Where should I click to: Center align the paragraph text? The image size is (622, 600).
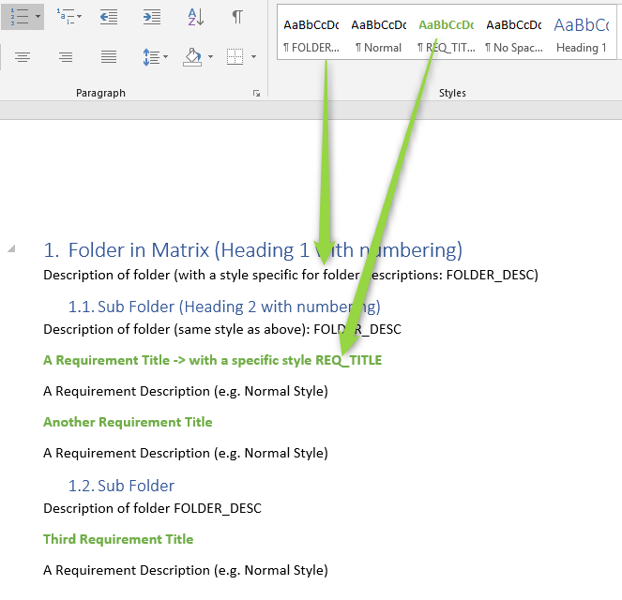22,57
